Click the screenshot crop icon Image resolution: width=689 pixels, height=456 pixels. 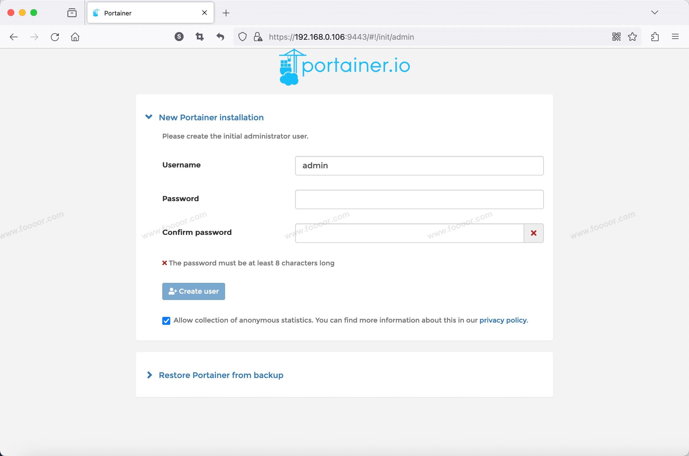199,37
